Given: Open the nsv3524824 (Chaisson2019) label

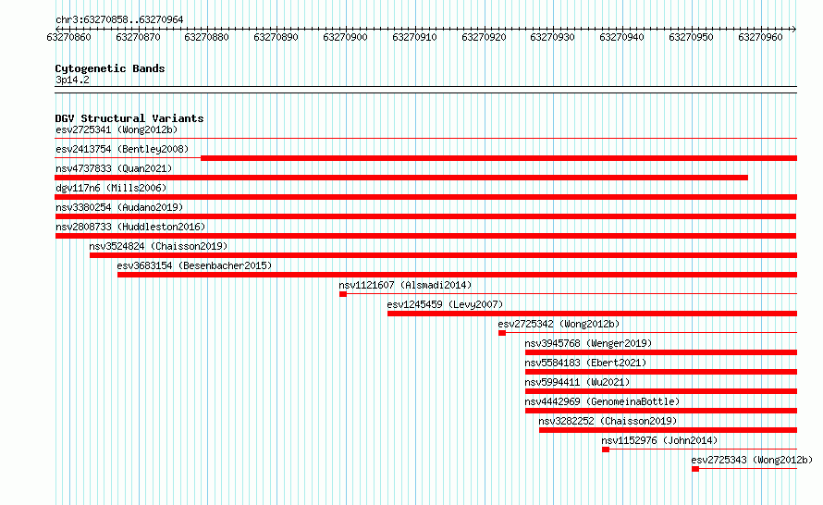Looking at the screenshot, I should click(x=158, y=246).
